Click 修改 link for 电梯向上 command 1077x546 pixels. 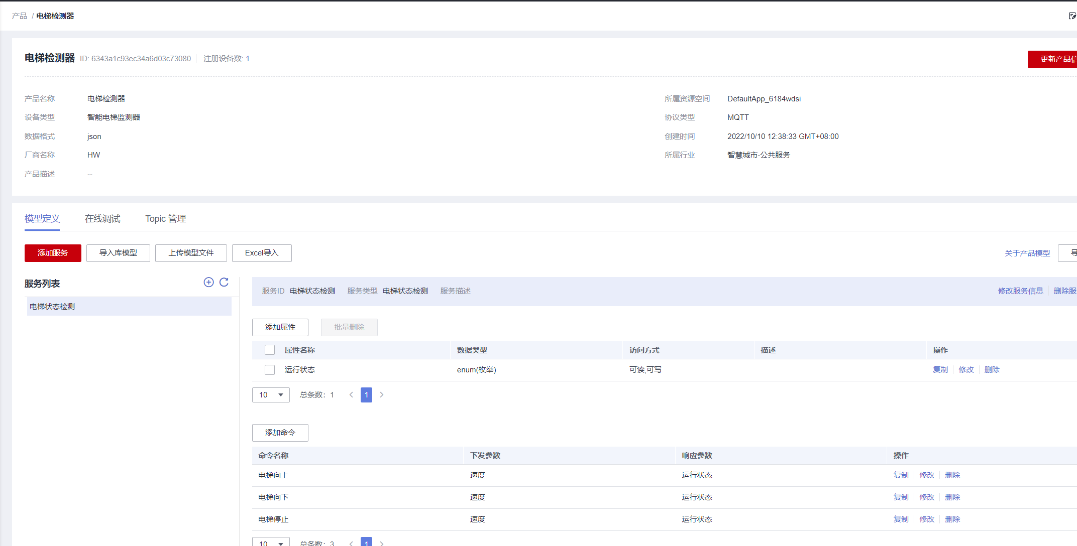pos(926,475)
